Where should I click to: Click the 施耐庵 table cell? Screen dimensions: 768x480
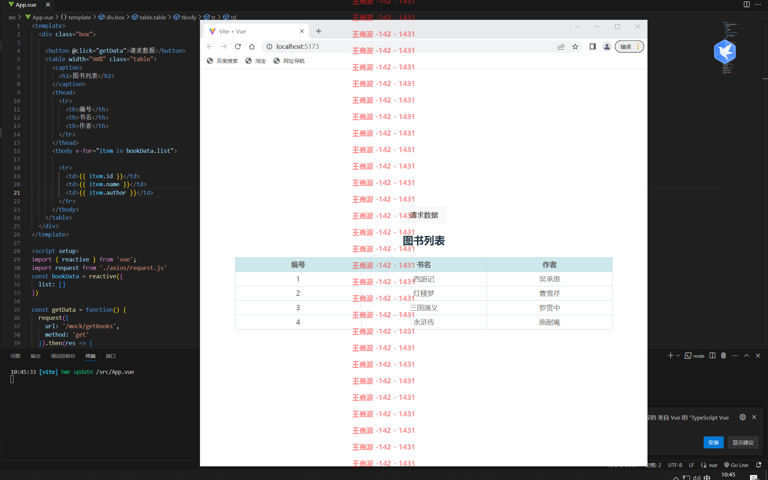point(549,322)
